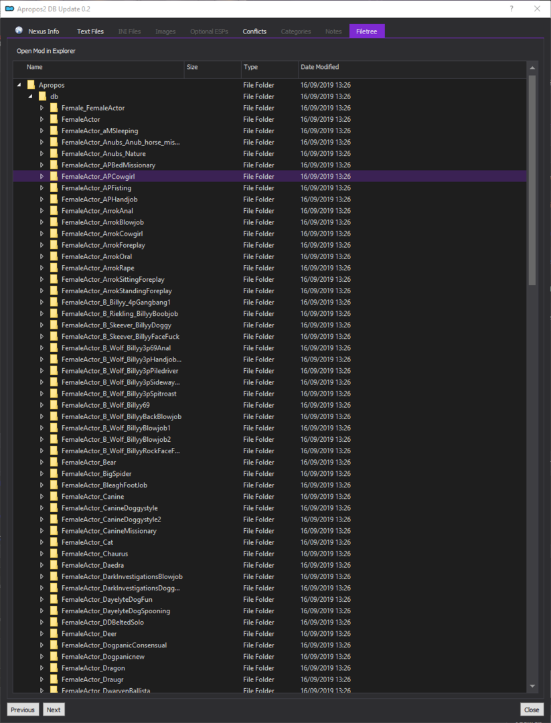Viewport: 551px width, 723px height.
Task: Select FemaleActor_CanineDoggystyle2 row
Action: 270,519
